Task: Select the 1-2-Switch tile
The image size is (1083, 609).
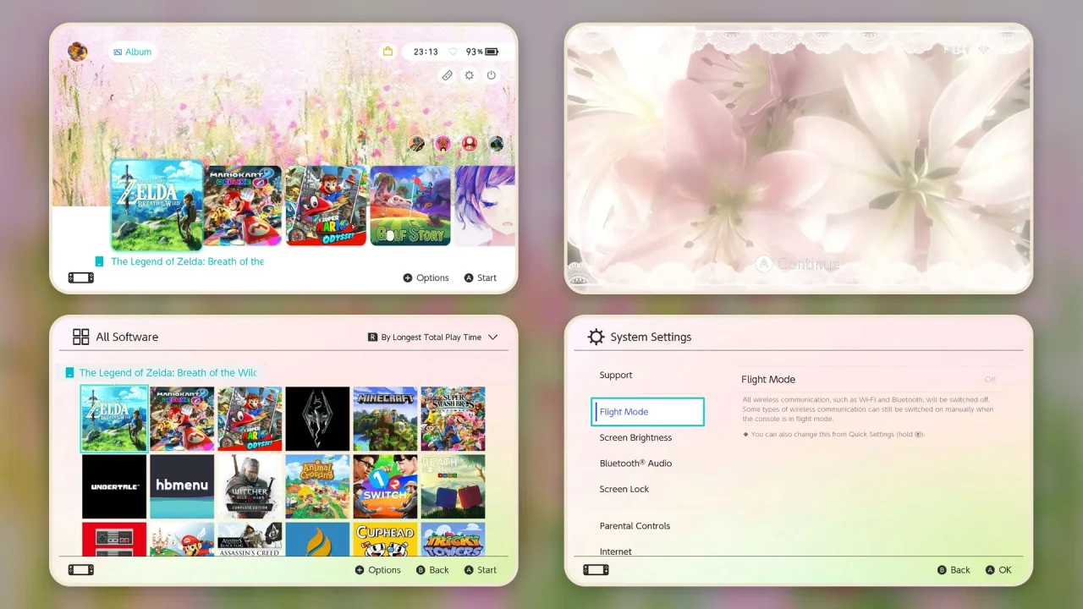Action: pos(385,486)
